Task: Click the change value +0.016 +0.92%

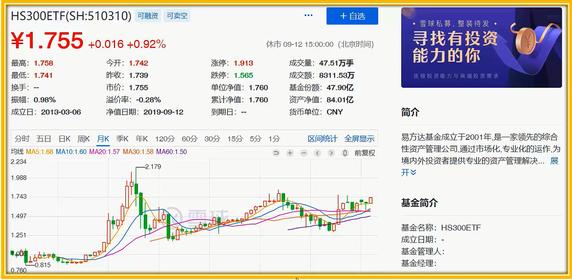Action: point(127,44)
